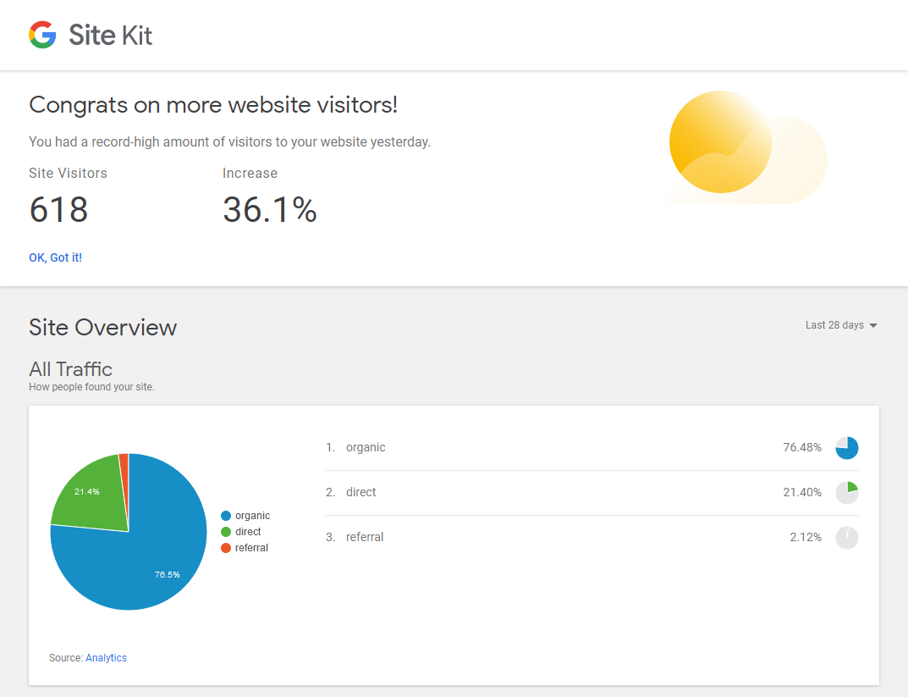Click the organic legend label
The width and height of the screenshot is (908, 697).
[252, 516]
